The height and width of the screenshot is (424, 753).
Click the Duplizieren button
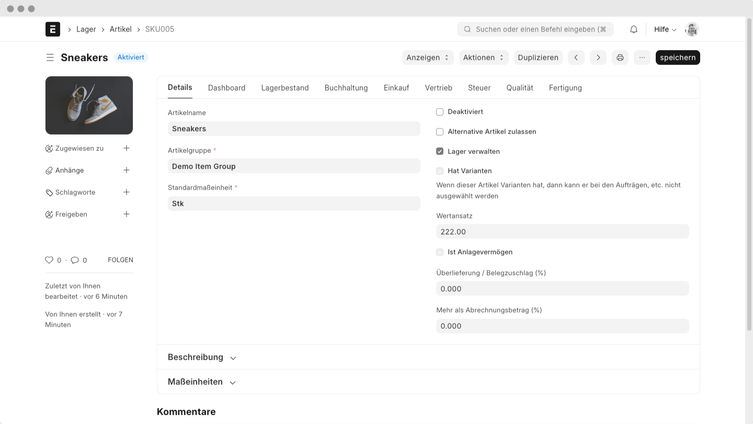[538, 58]
